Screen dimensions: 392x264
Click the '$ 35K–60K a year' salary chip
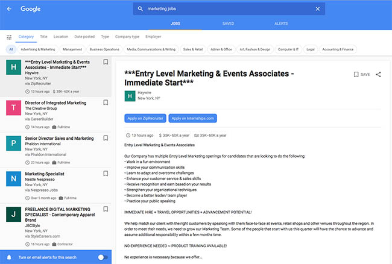[x=174, y=136]
